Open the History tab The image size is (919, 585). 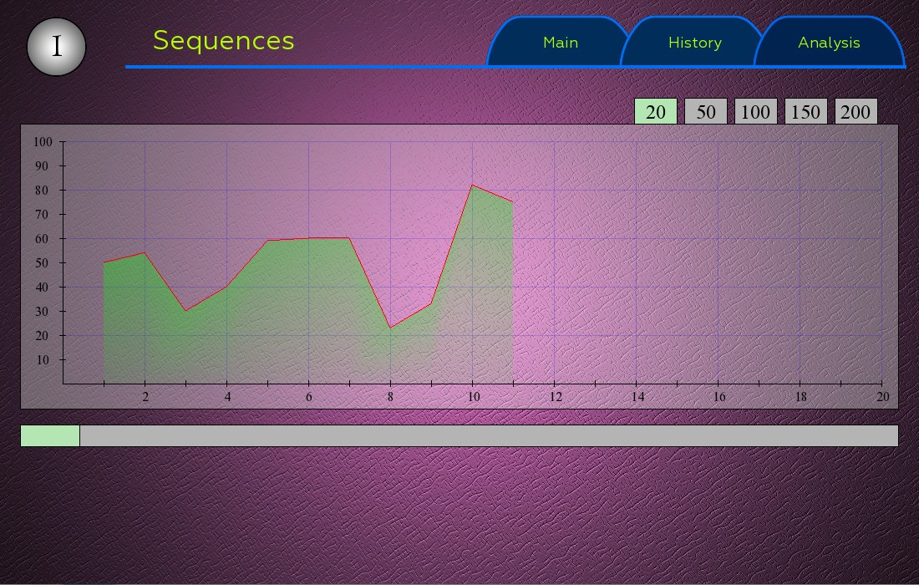[x=694, y=43]
